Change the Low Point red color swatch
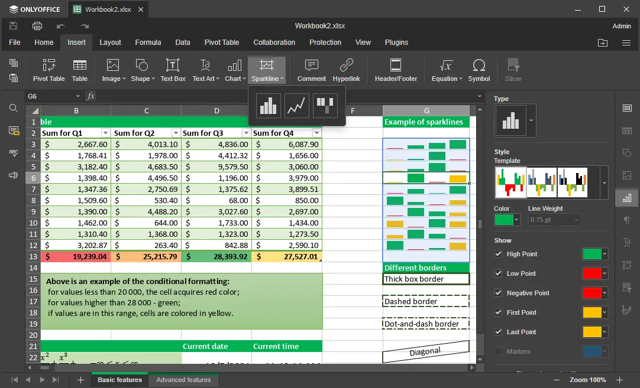 [591, 273]
